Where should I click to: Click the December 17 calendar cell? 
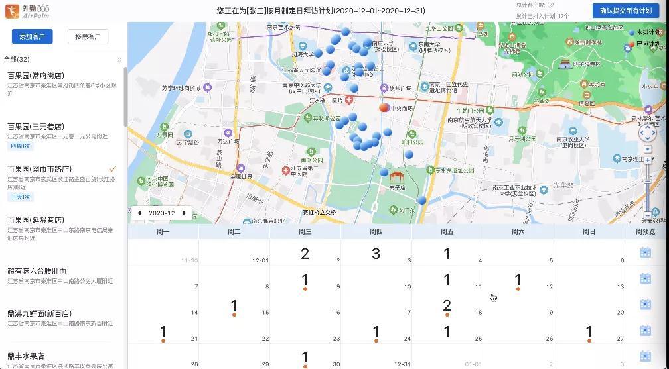[376, 305]
